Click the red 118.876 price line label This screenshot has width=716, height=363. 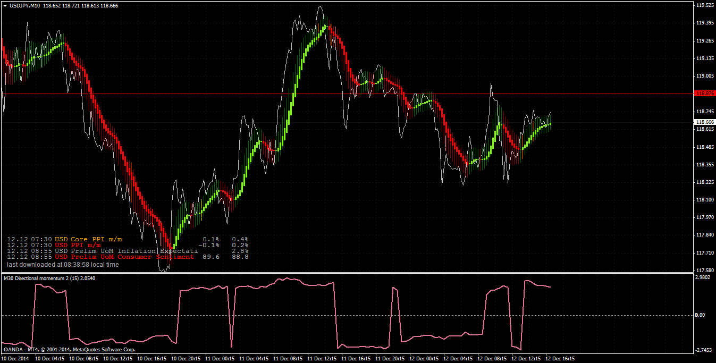point(704,94)
